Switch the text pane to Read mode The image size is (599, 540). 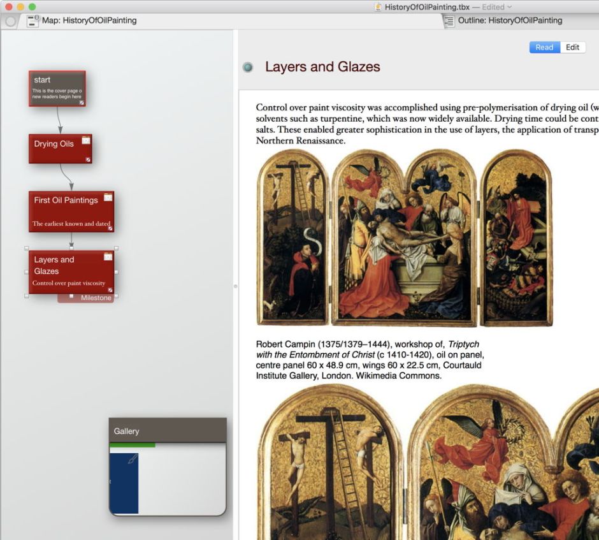[x=544, y=47]
